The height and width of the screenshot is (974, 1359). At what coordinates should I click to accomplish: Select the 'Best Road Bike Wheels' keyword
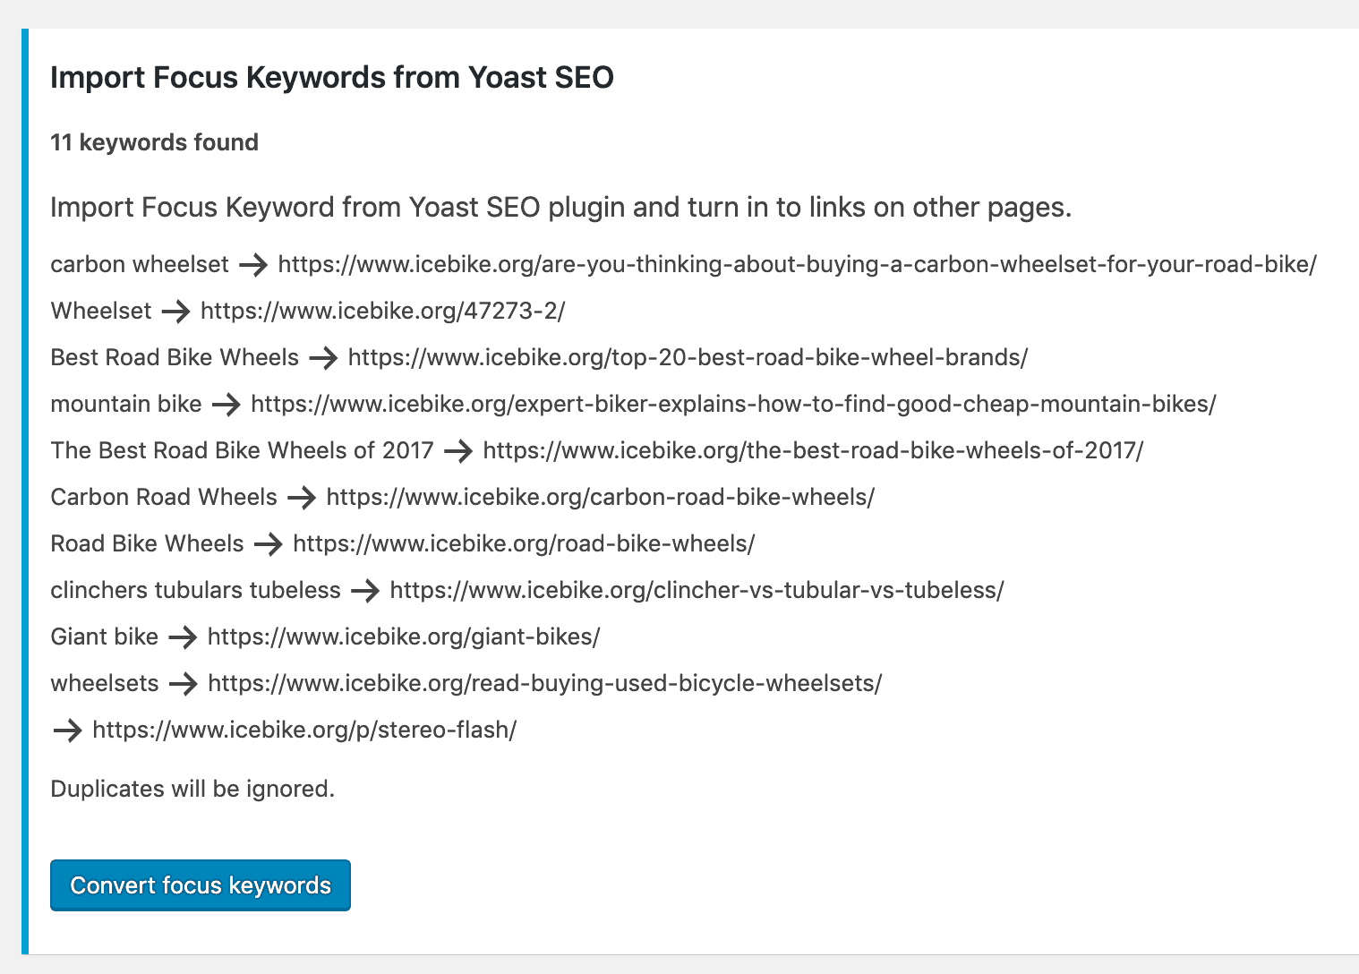pyautogui.click(x=175, y=357)
